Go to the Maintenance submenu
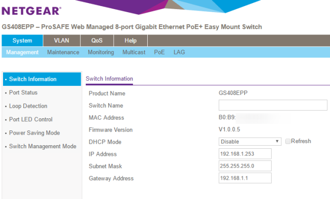This screenshot has width=330, height=199. (63, 52)
